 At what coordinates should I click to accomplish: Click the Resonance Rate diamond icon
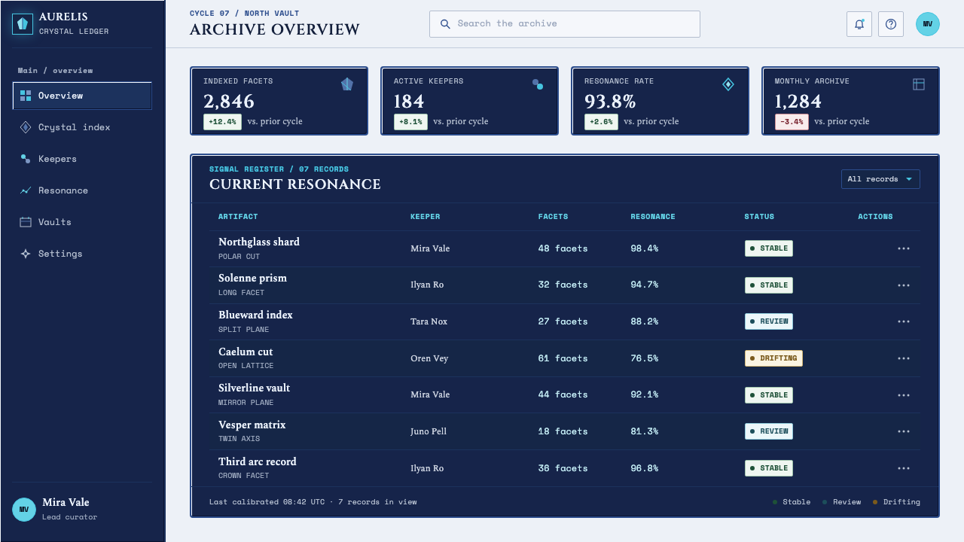click(x=728, y=84)
